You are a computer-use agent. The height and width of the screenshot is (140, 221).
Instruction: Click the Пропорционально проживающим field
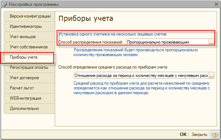[167, 42]
